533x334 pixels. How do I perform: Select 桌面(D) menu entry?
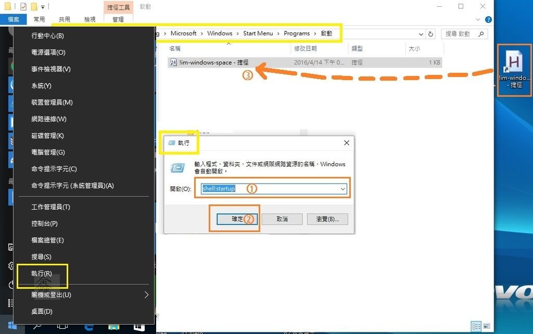[42, 312]
